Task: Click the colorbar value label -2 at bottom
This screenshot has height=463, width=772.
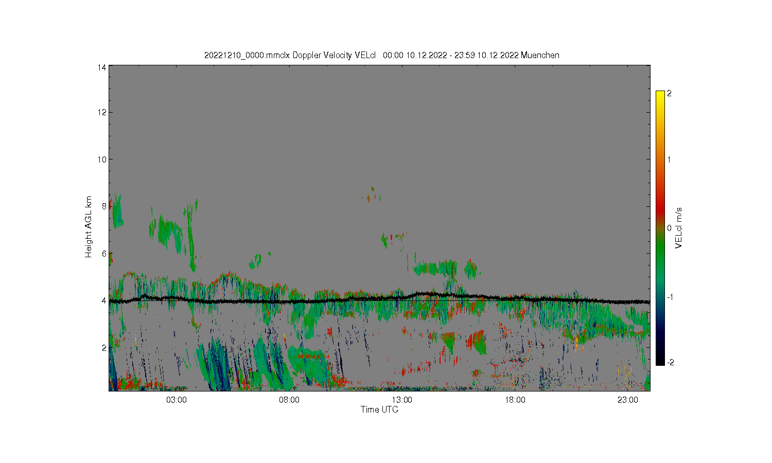Action: pyautogui.click(x=670, y=362)
